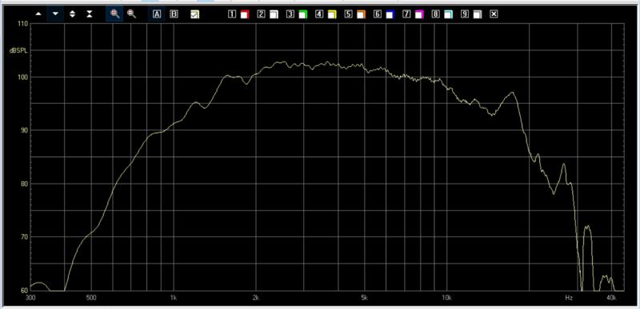Clear overlays with the X button
This screenshot has height=309, width=640.
click(x=494, y=14)
